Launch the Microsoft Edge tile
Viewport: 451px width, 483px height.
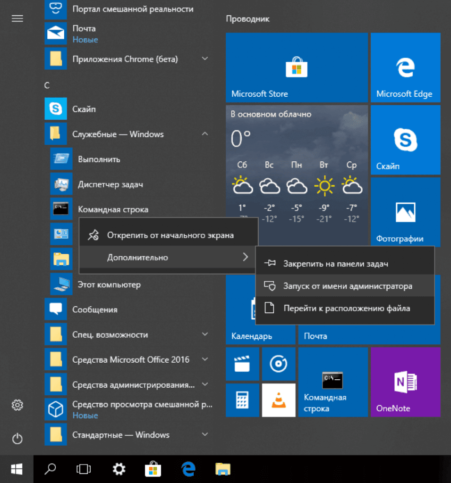tap(405, 67)
